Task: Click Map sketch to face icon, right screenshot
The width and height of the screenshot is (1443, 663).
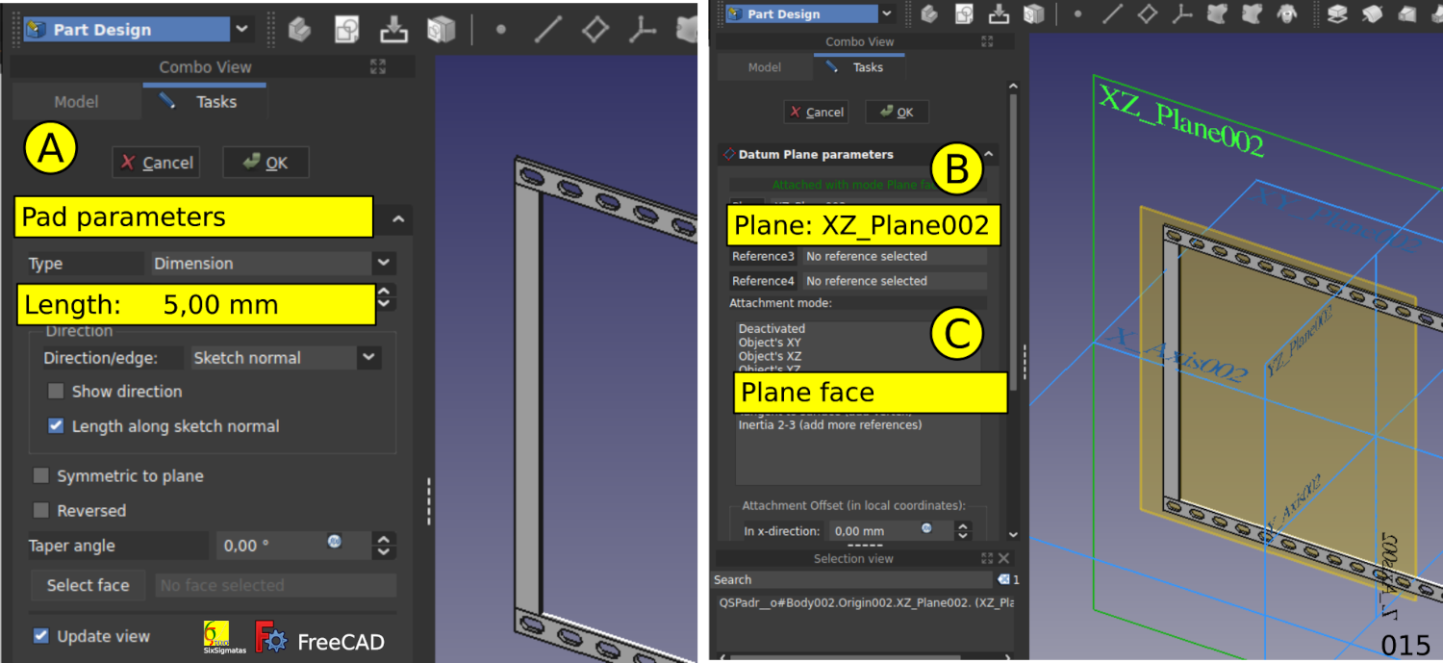Action: (x=1034, y=13)
